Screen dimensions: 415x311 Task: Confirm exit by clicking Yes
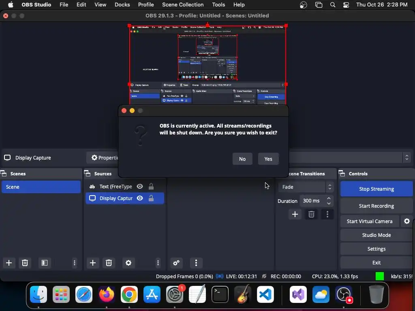tap(268, 159)
